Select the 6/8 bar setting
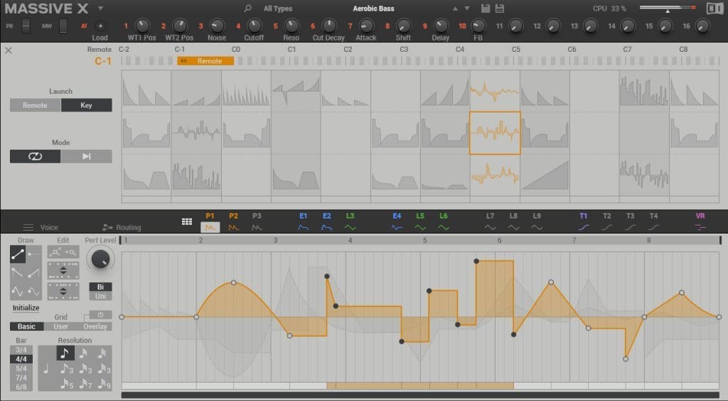The width and height of the screenshot is (728, 401). coord(21,387)
